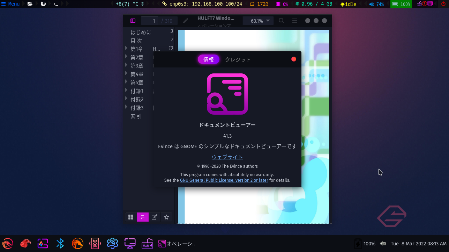Expand 第2章 in the outline tree
Viewport: 449px width, 252px height.
pyautogui.click(x=126, y=56)
